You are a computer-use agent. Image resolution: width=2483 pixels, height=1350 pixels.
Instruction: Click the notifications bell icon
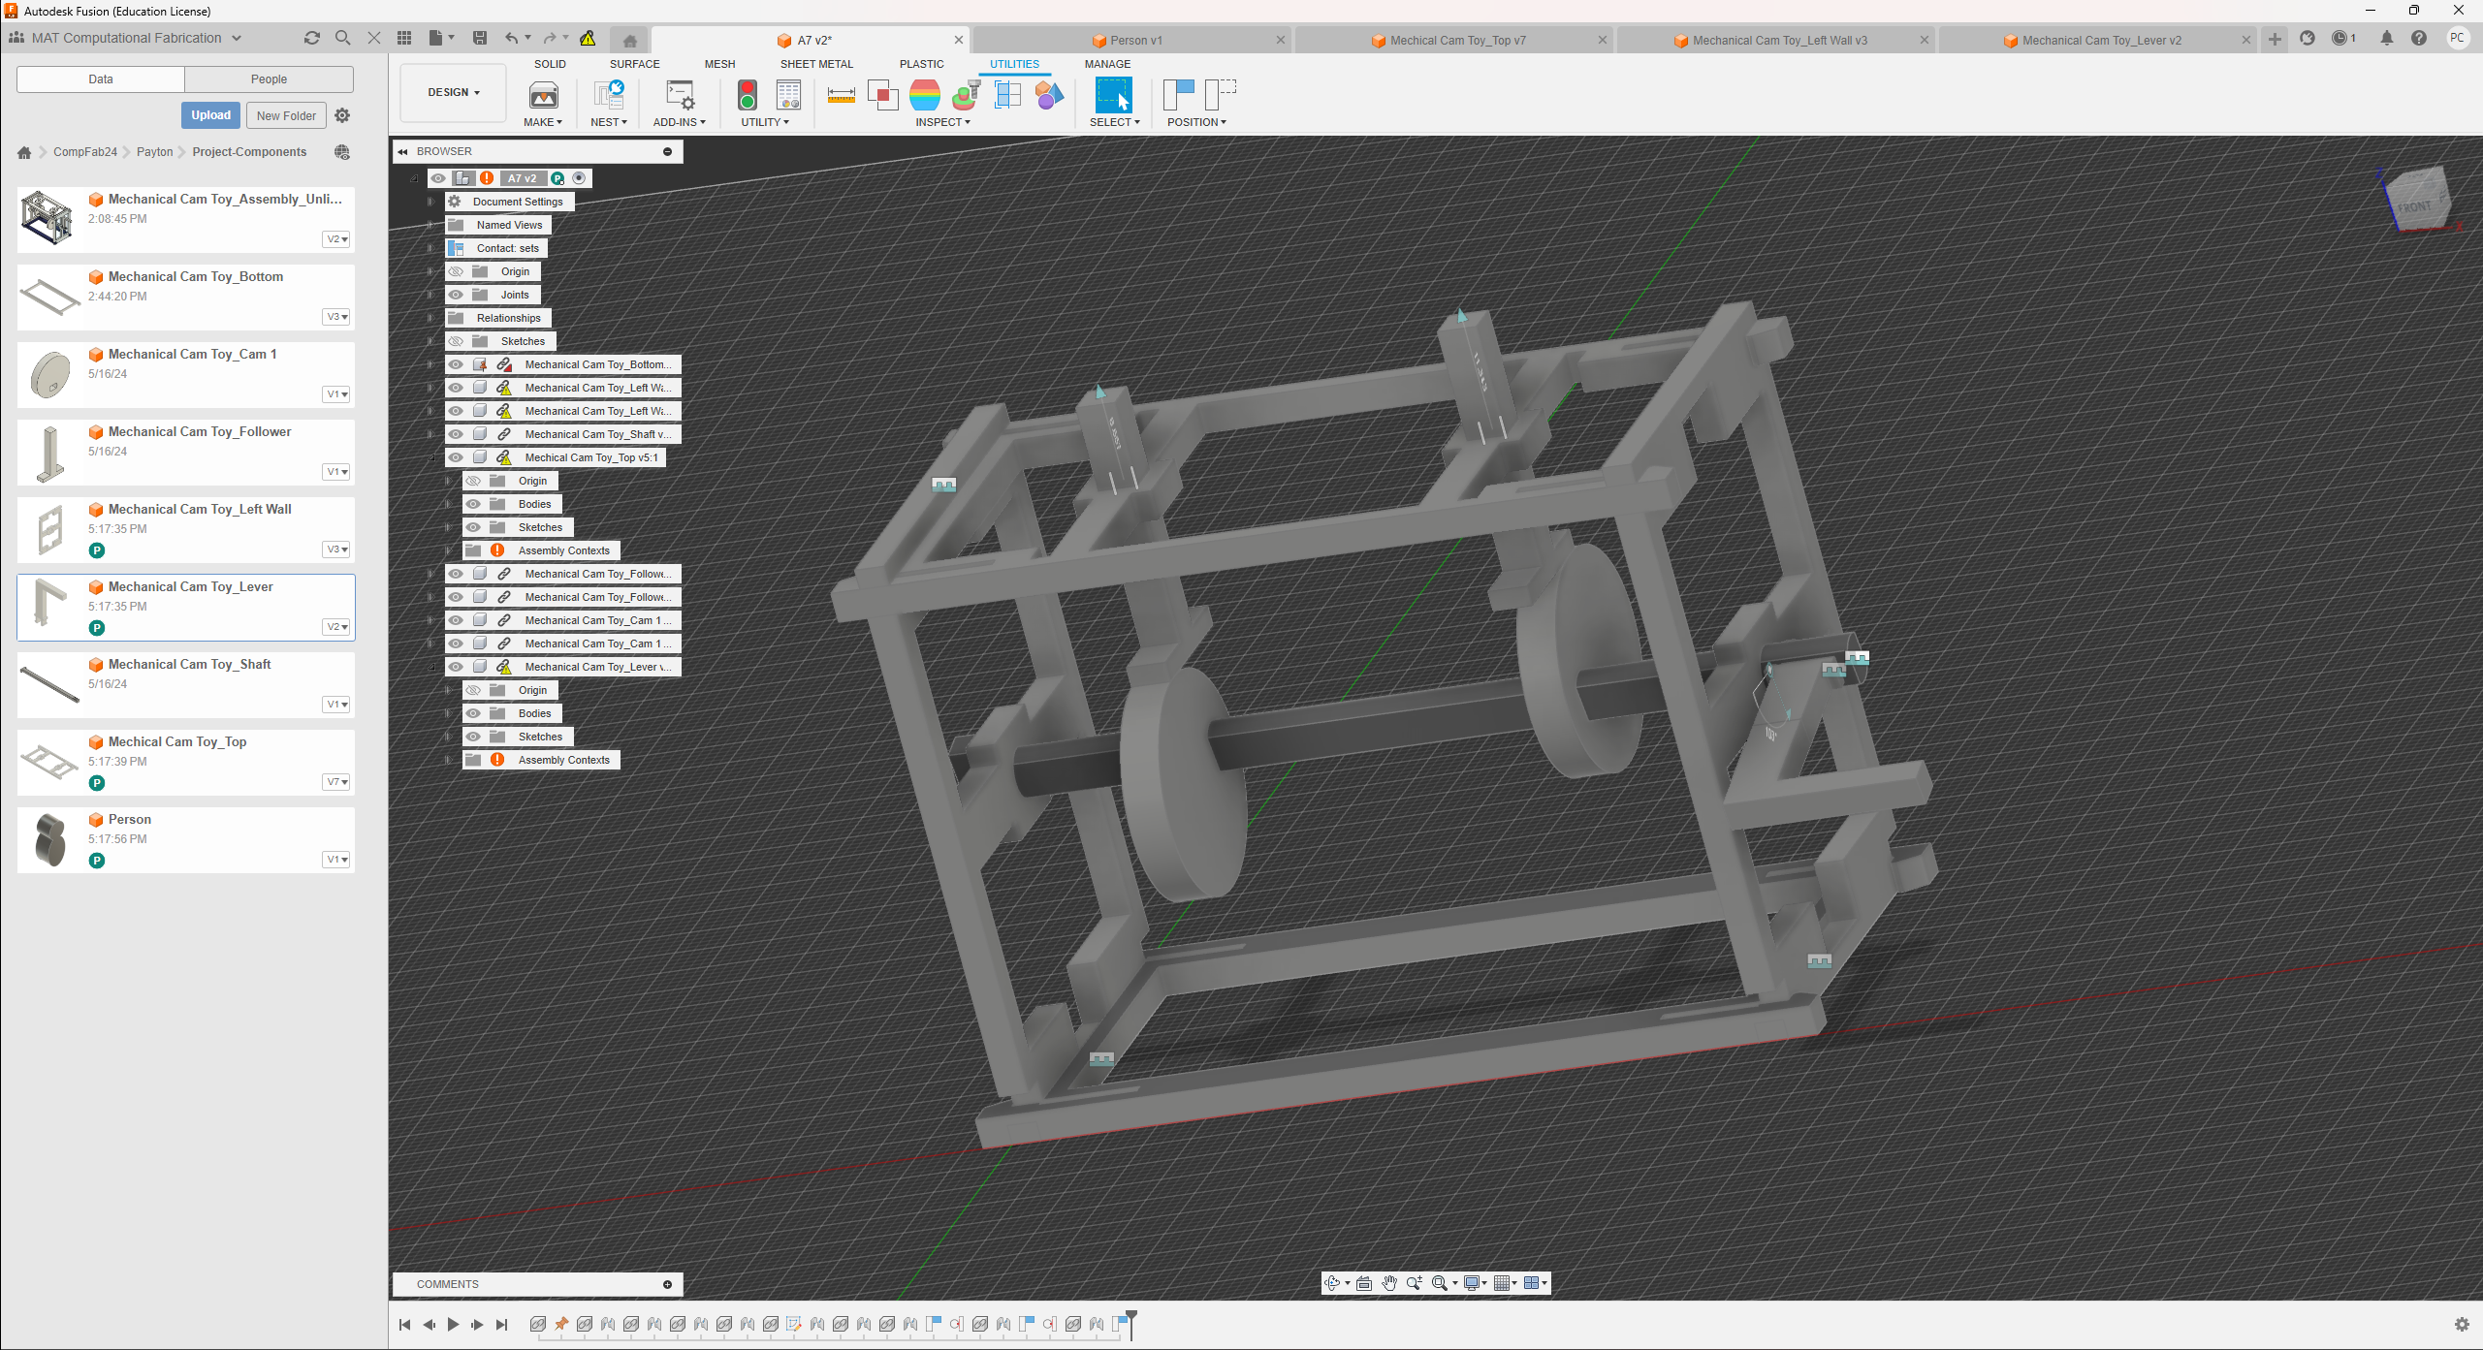point(2387,39)
